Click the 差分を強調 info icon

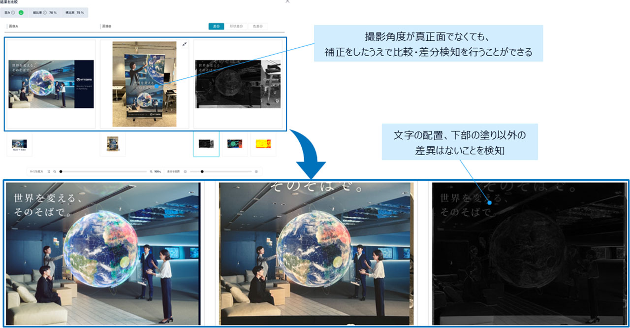point(185,171)
